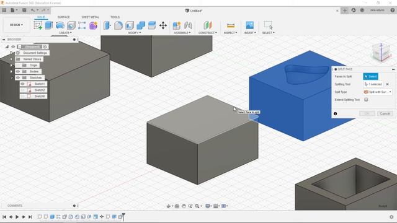This screenshot has height=223, width=397.
Task: Click OK in Split Face dialog
Action: pyautogui.click(x=367, y=113)
